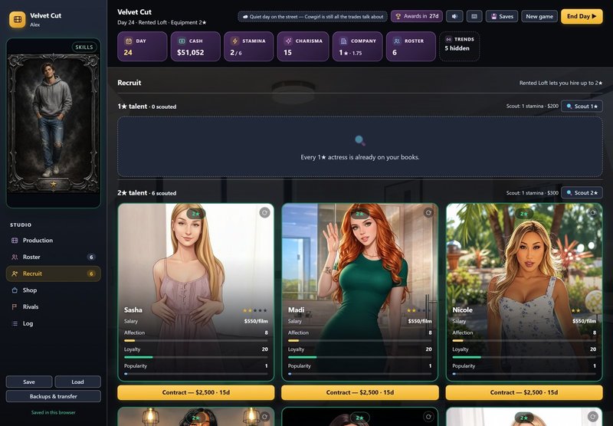Click Scout 1★ button
Image resolution: width=613 pixels, height=426 pixels.
582,106
